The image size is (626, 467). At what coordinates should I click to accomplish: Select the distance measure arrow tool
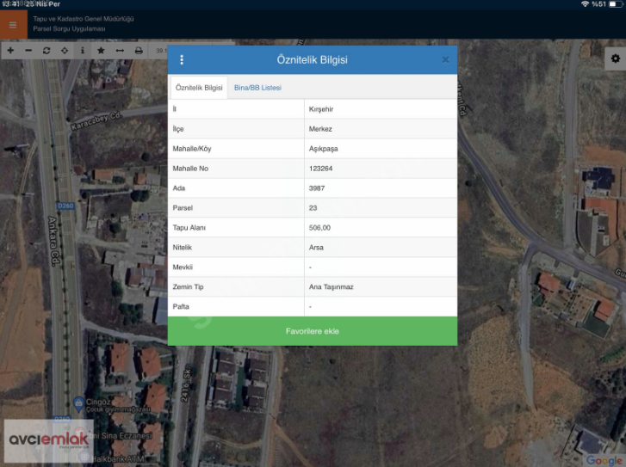(120, 51)
